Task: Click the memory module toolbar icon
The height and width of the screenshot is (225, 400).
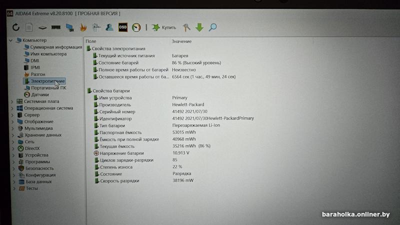Action: (56, 27)
